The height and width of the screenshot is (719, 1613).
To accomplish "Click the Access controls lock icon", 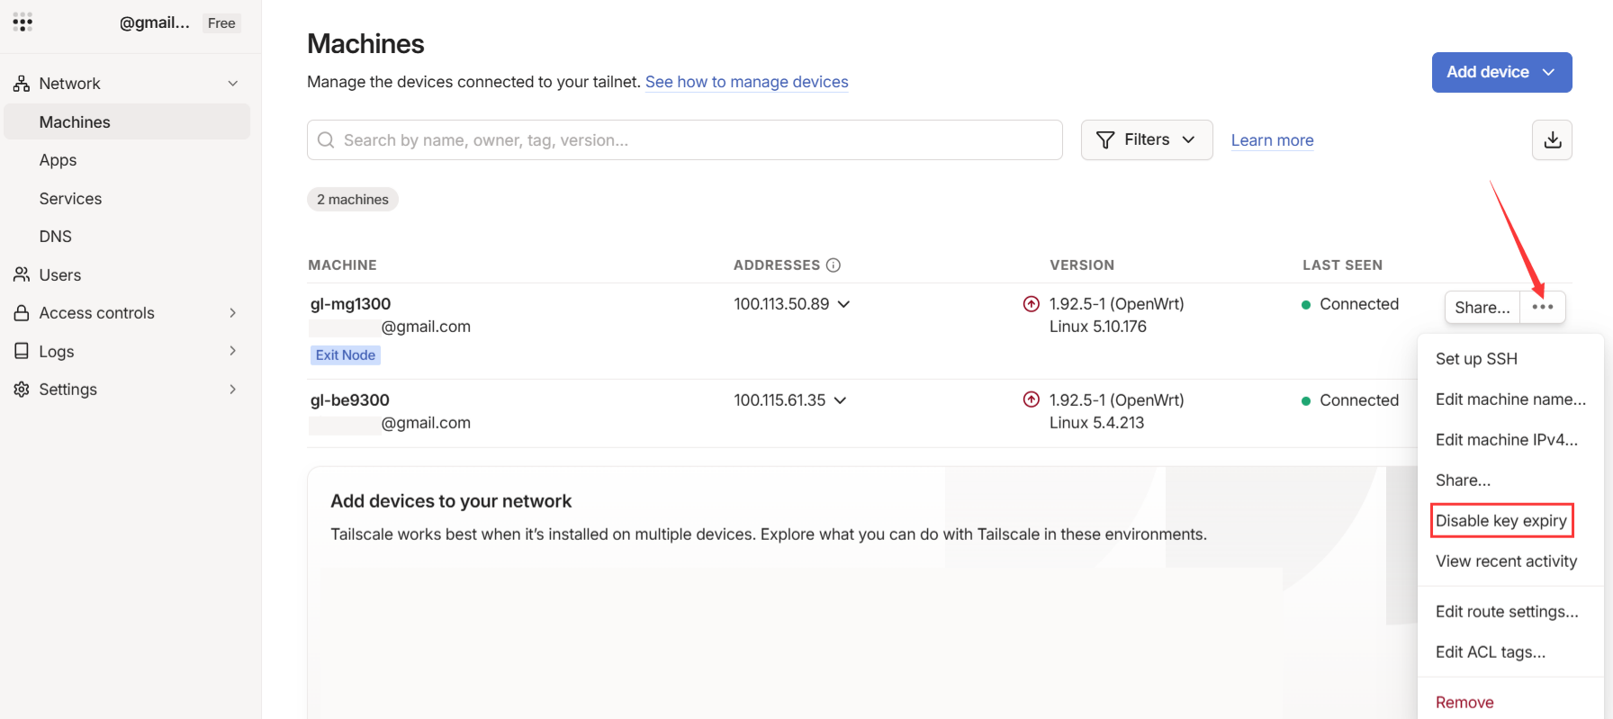I will pyautogui.click(x=22, y=313).
